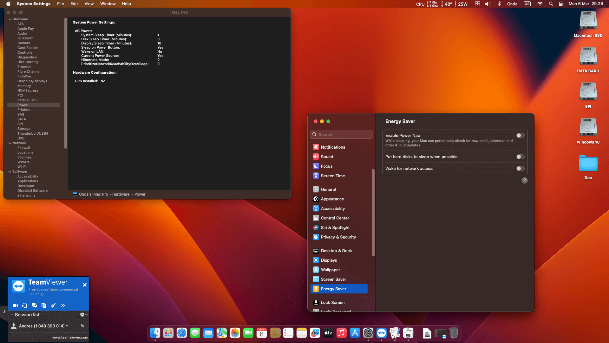Open Finder from the dock
This screenshot has height=343, width=609.
click(155, 333)
